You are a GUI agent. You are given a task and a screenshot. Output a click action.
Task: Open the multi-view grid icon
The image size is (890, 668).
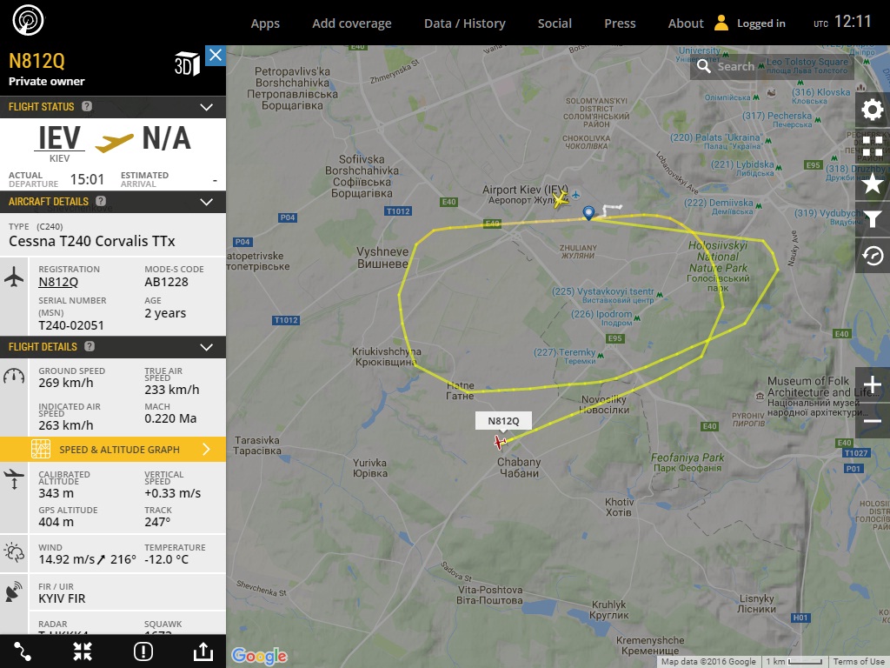pos(873,146)
